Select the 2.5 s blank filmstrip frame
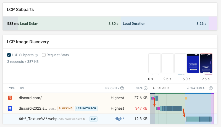This screenshot has height=127, width=221. 167,63
